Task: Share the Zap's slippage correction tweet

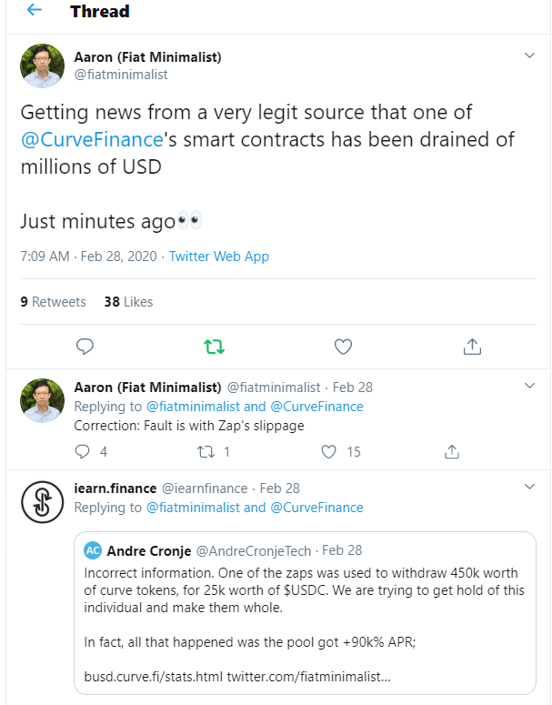Action: [x=452, y=451]
